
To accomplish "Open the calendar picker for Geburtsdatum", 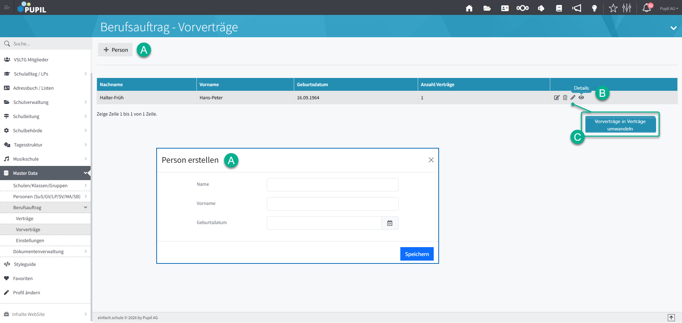I will point(390,223).
